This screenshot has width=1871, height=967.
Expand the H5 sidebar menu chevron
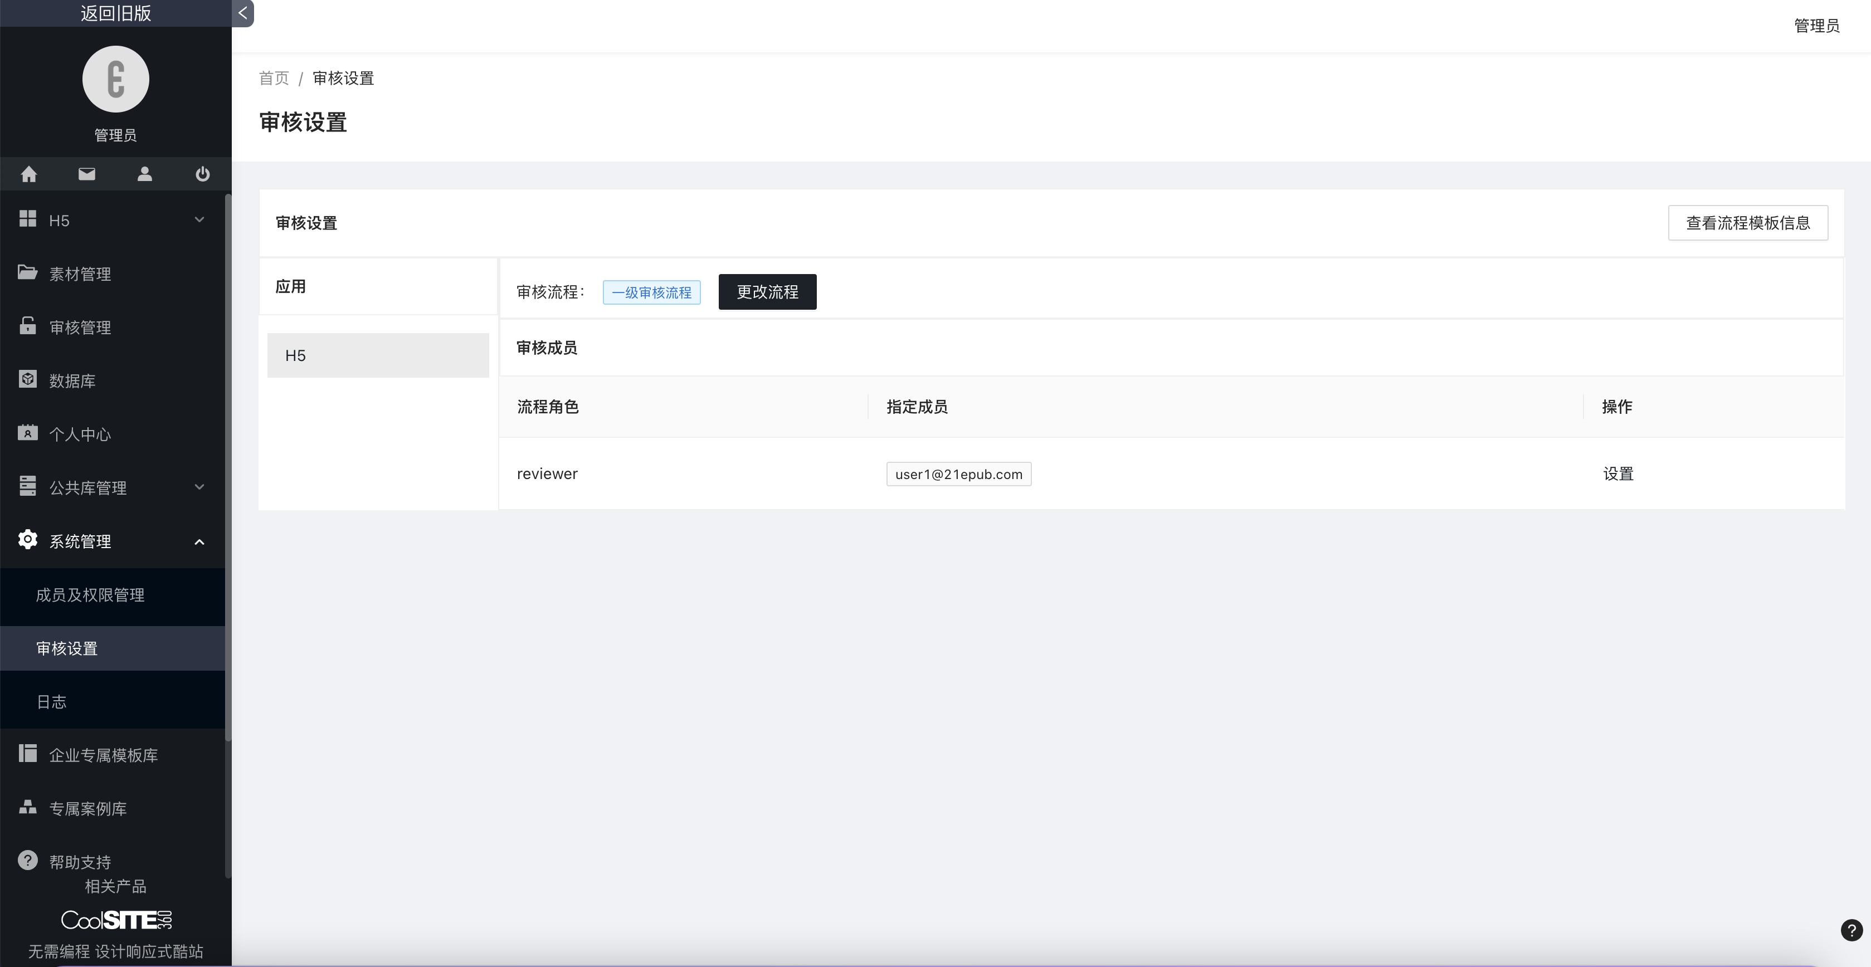[199, 220]
